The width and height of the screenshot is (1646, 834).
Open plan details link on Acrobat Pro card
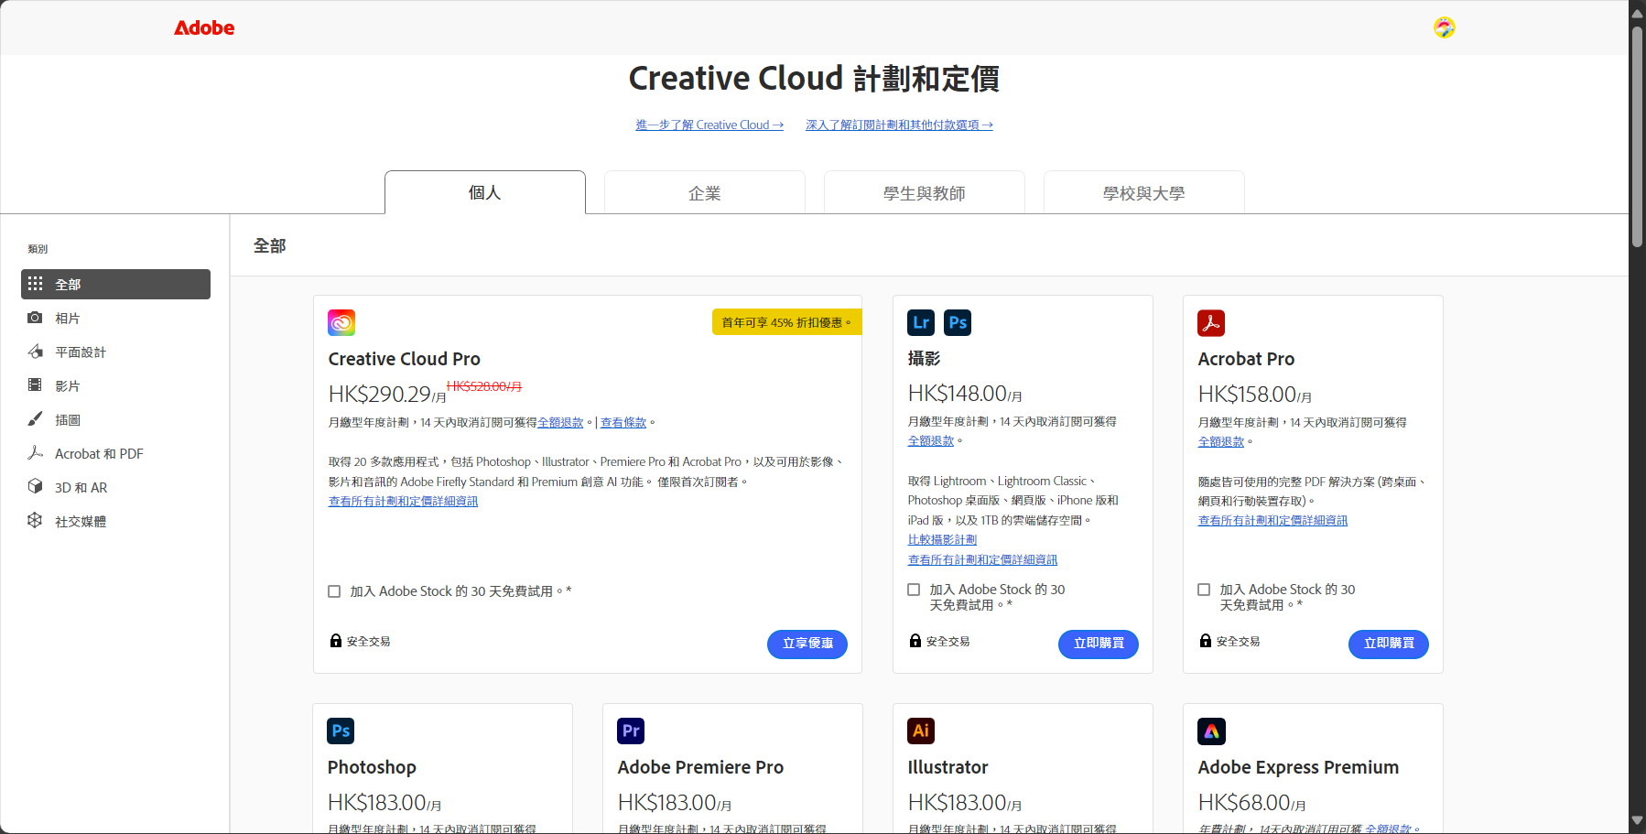point(1272,521)
